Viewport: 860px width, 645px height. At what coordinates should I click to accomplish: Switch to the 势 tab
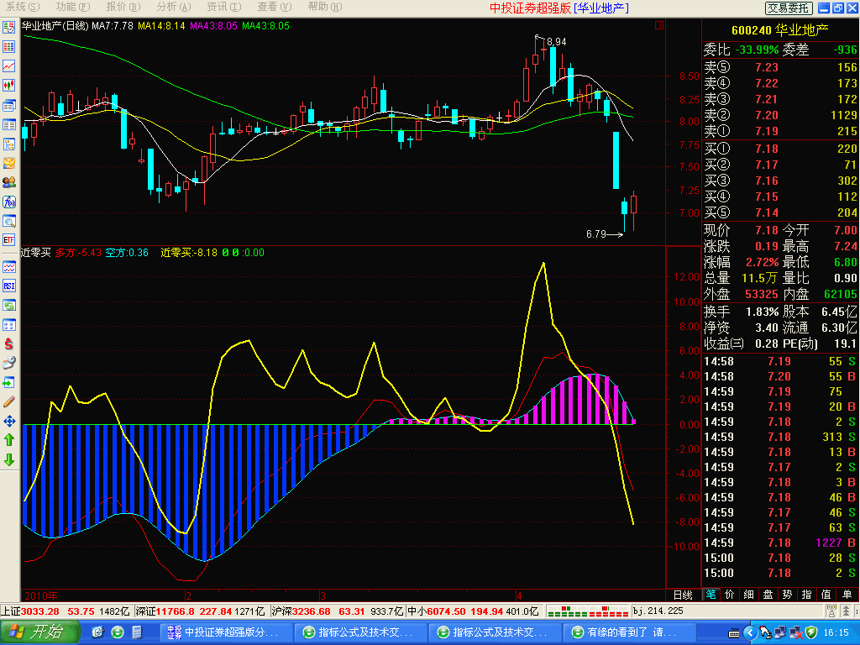click(x=787, y=595)
